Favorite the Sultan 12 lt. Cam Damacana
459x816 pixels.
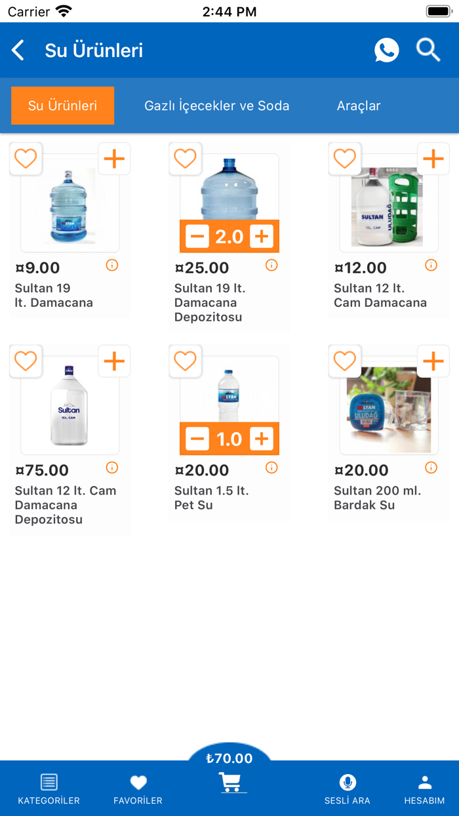point(344,158)
